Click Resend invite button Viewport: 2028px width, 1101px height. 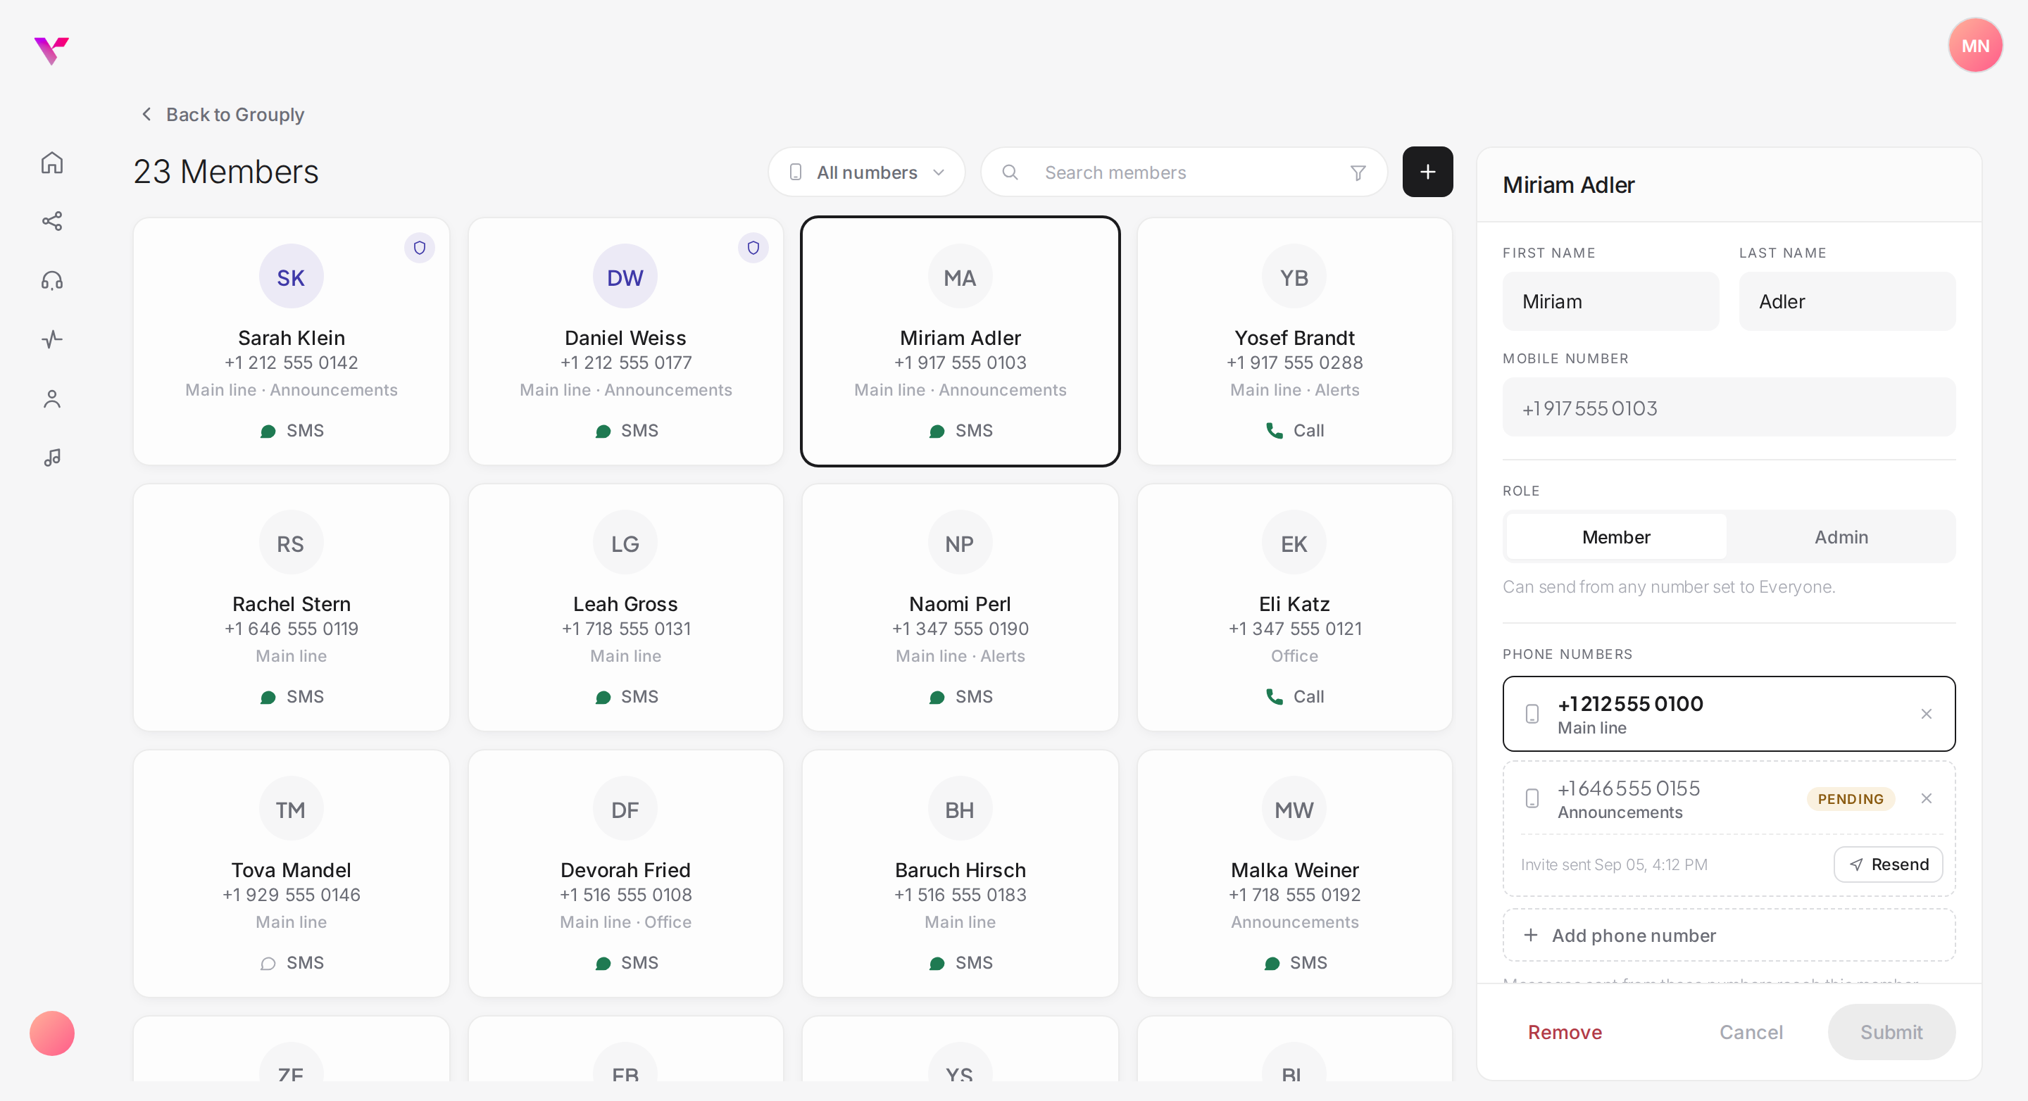(x=1888, y=864)
